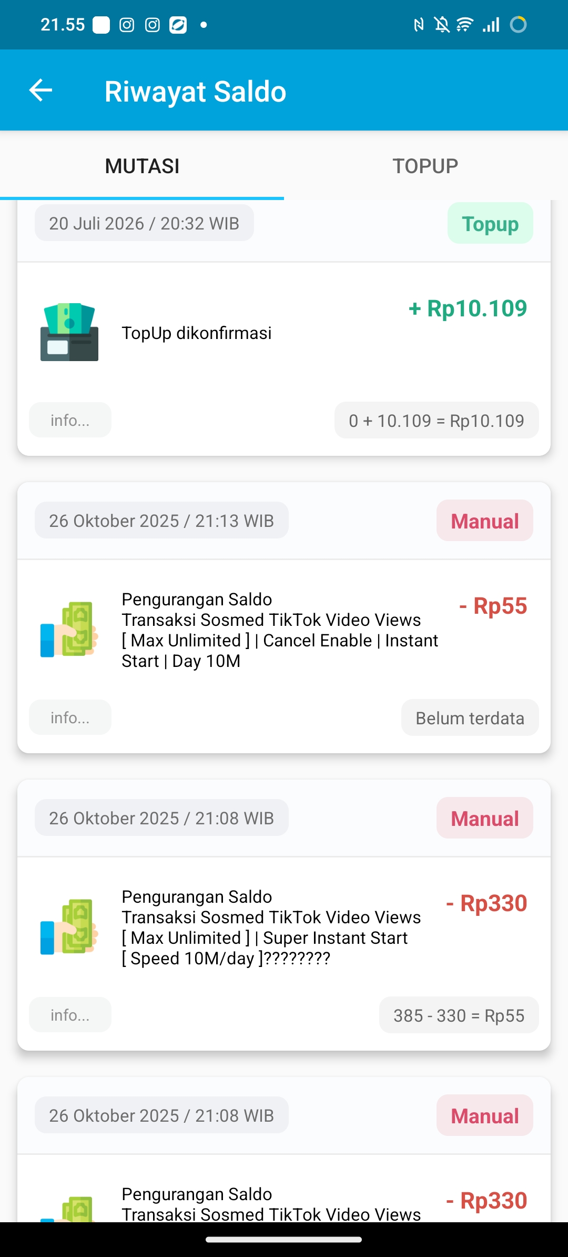The width and height of the screenshot is (568, 1257).
Task: Tap the money-hand icon on Rp55 transaction
Action: [x=69, y=630]
